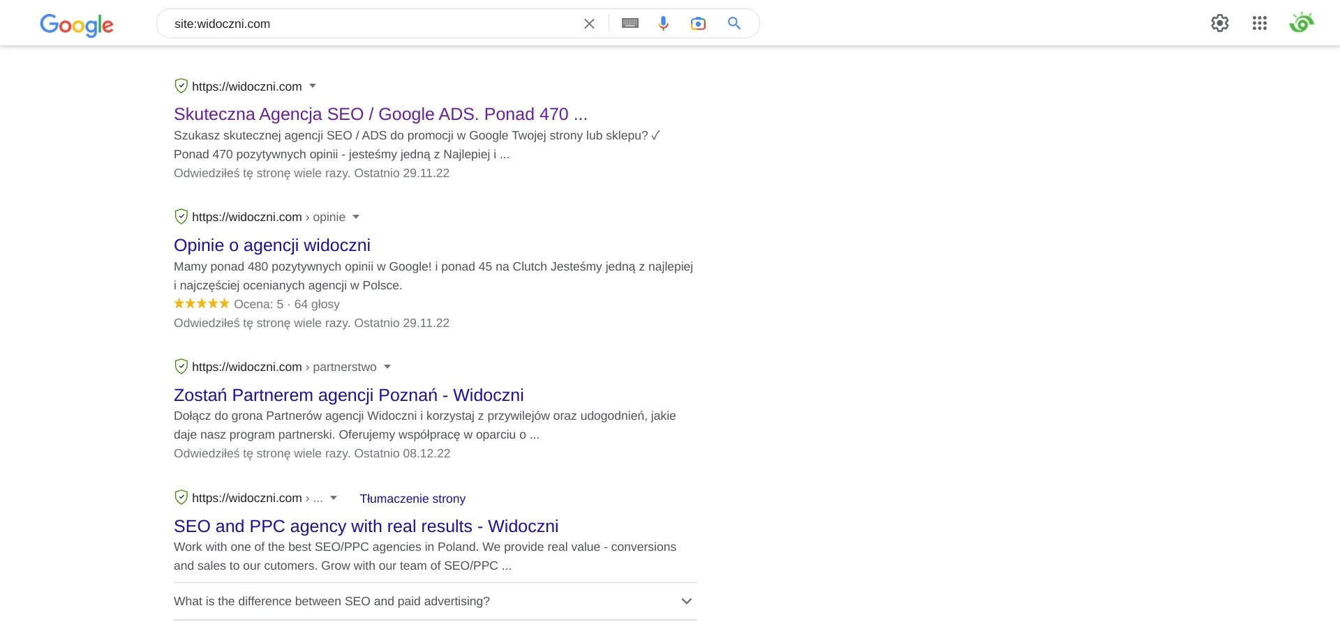Search by image with camera icon

coord(698,24)
